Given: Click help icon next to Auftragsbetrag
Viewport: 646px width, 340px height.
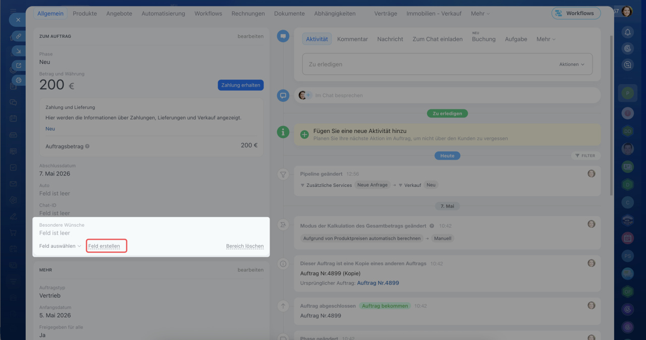Looking at the screenshot, I should [87, 147].
